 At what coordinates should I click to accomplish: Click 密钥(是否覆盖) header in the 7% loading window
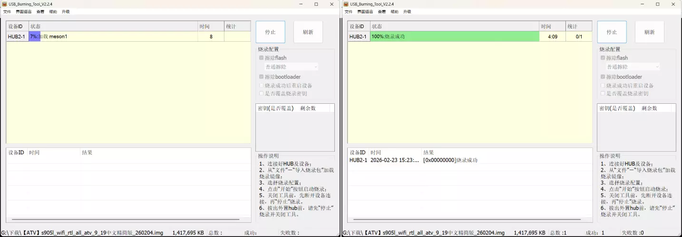tap(276, 108)
